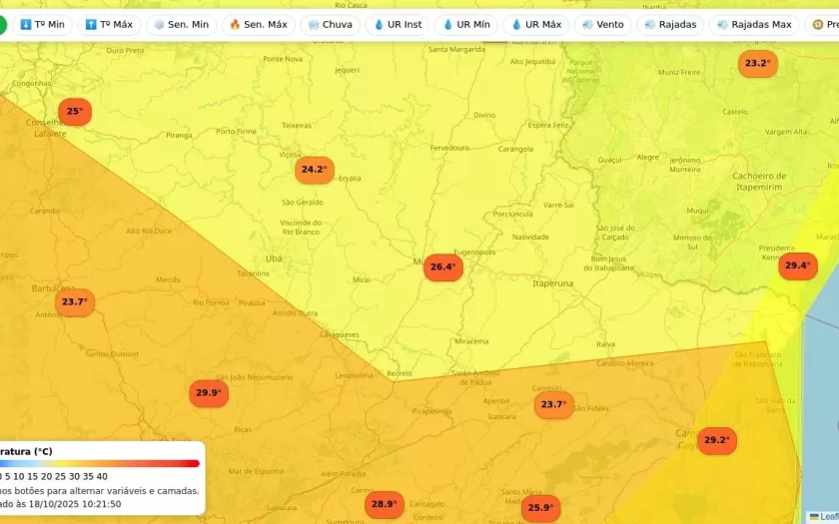Show the Sen. Min layer
This screenshot has height=524, width=839.
(180, 24)
